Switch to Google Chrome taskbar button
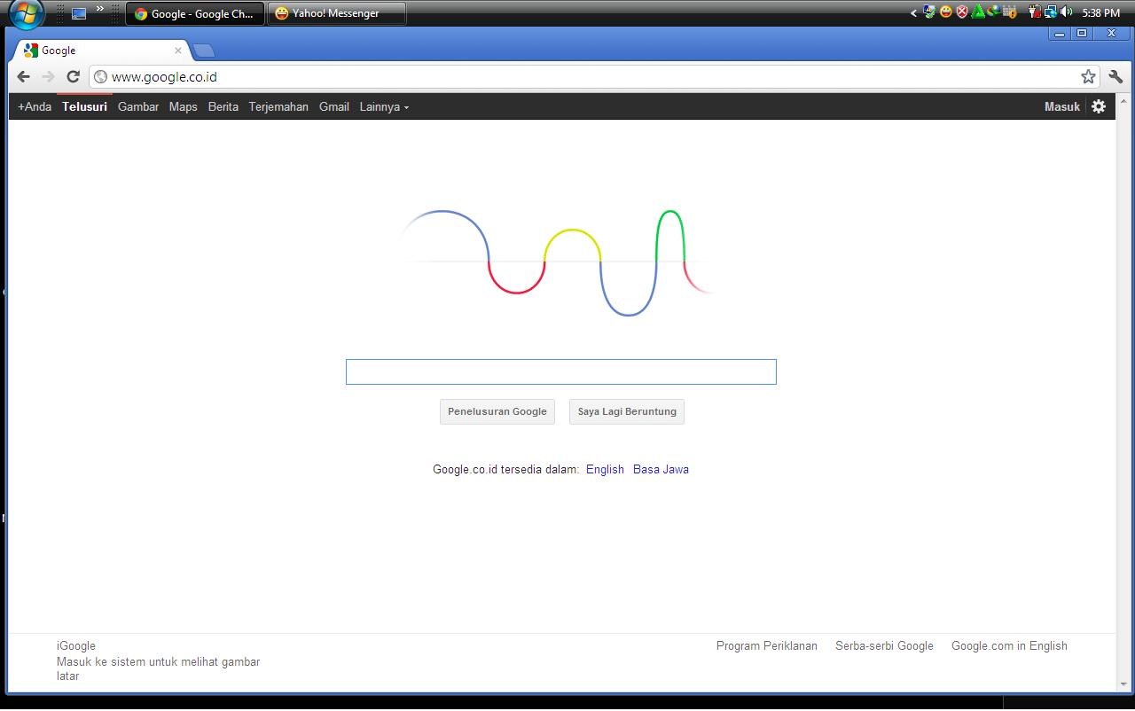 point(195,13)
